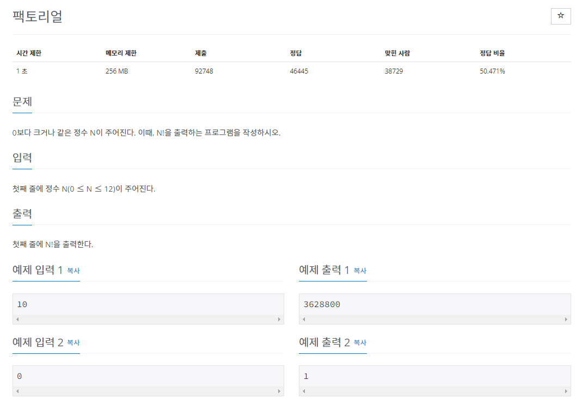Click the submission count 92748
582x404 pixels.
[x=204, y=71]
